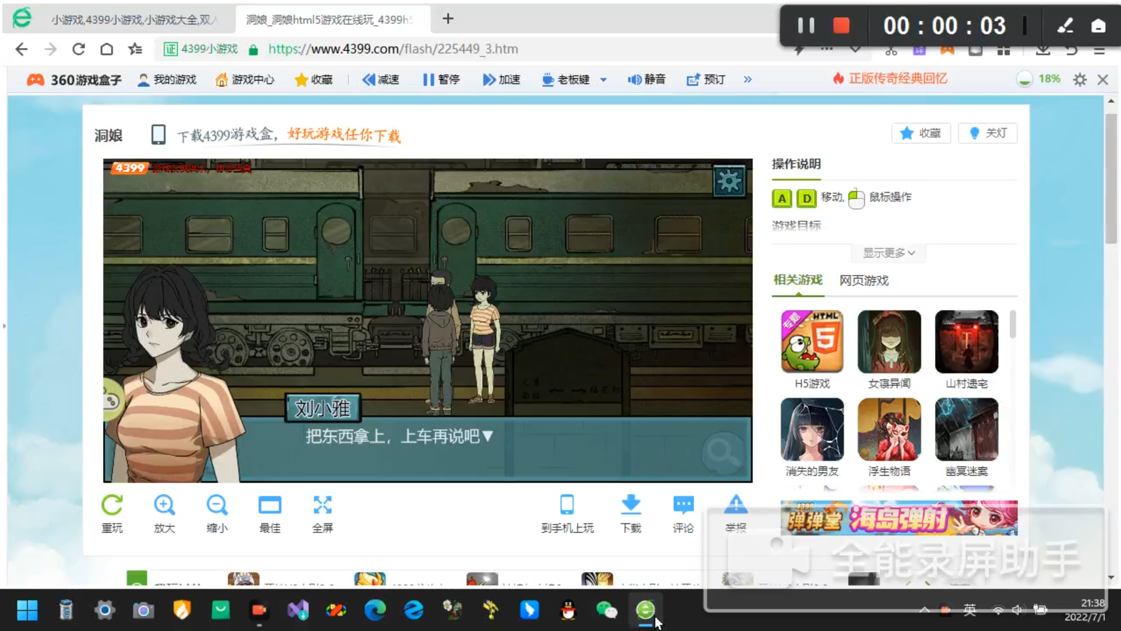
Task: Click 减速 to slow the game
Action: coord(380,79)
